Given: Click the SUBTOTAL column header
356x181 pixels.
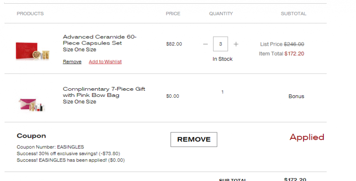Looking at the screenshot, I should [x=293, y=14].
